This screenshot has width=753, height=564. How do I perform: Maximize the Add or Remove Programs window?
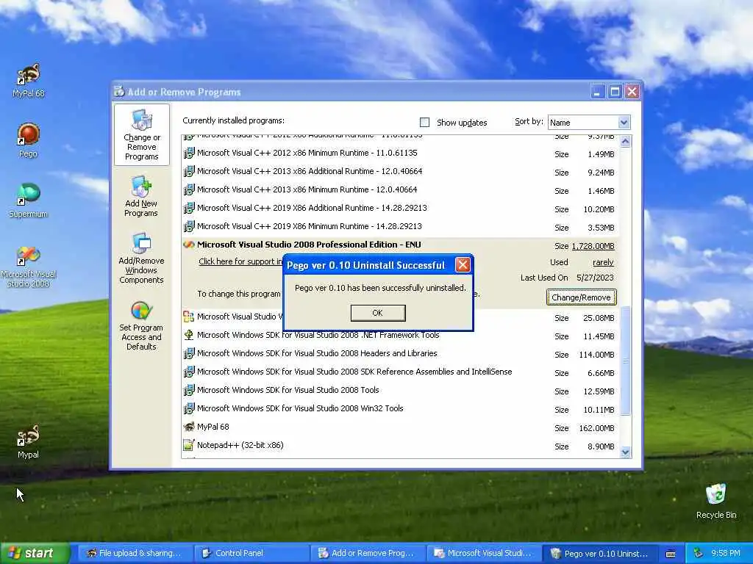[x=615, y=92]
